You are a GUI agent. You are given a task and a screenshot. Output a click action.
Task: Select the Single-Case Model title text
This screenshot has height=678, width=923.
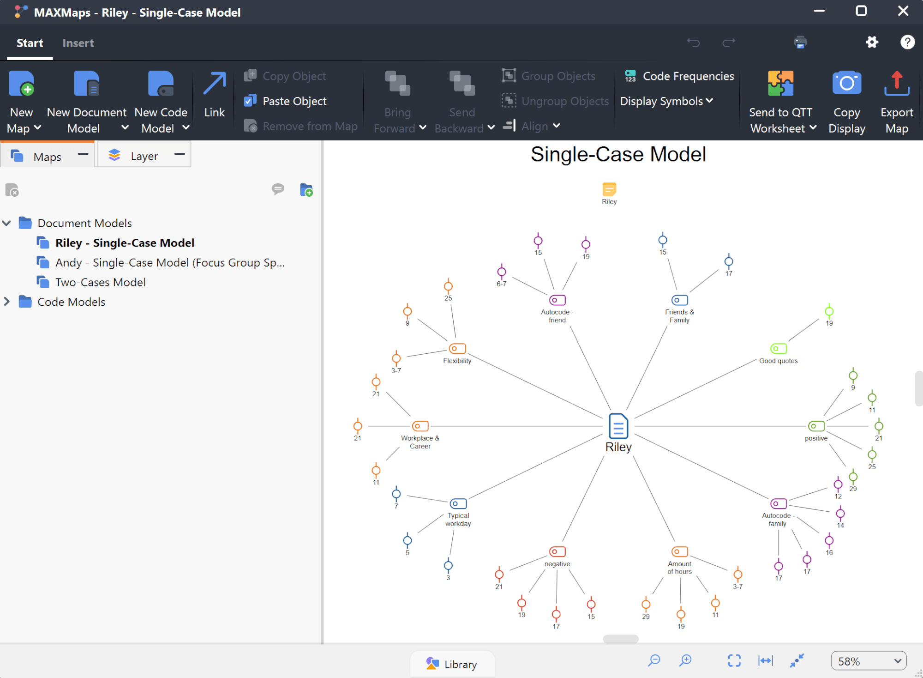tap(618, 154)
